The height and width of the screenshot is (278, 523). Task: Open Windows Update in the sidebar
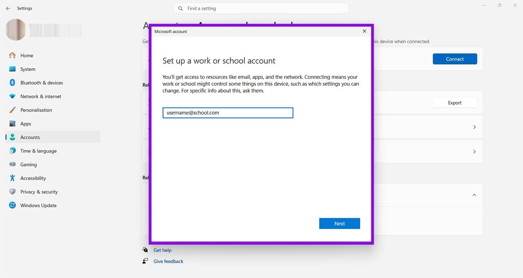tap(53, 205)
